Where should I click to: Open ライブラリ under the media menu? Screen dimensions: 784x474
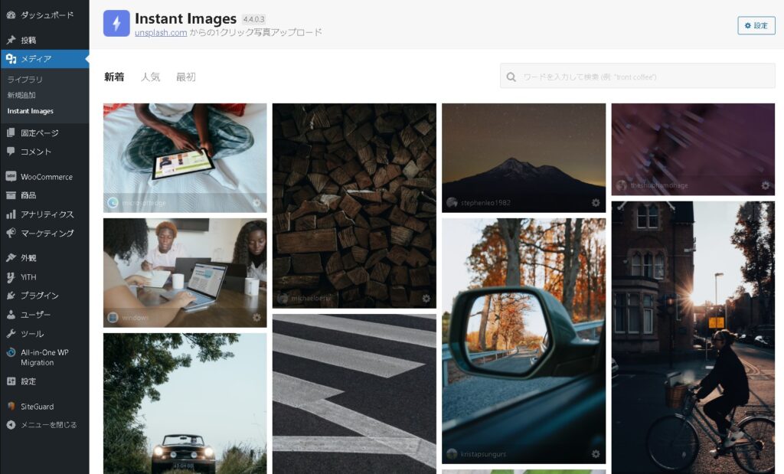click(x=25, y=80)
